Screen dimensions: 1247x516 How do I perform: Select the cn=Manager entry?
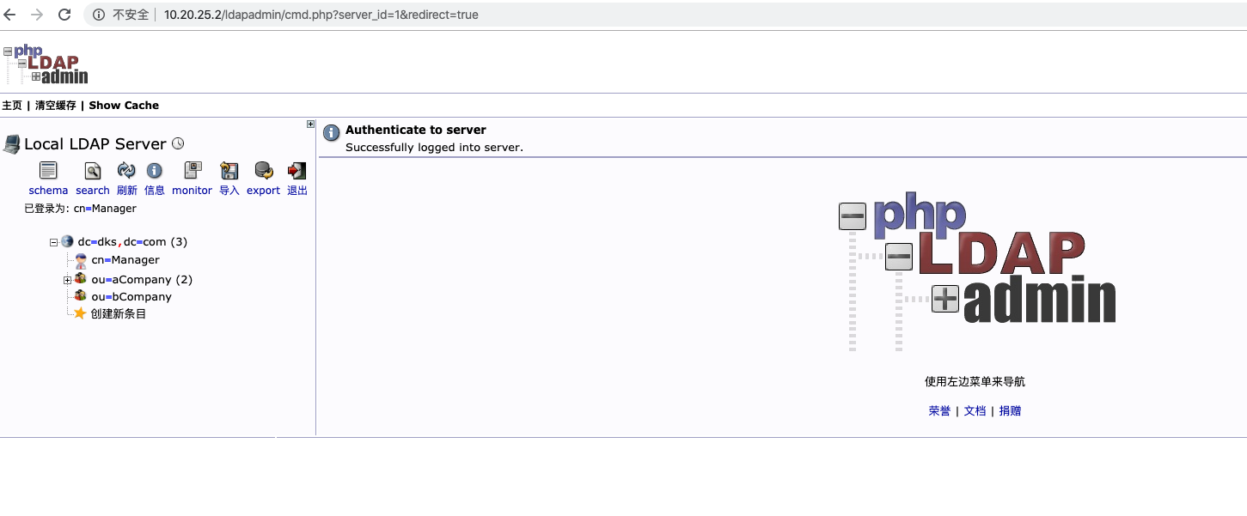point(125,260)
